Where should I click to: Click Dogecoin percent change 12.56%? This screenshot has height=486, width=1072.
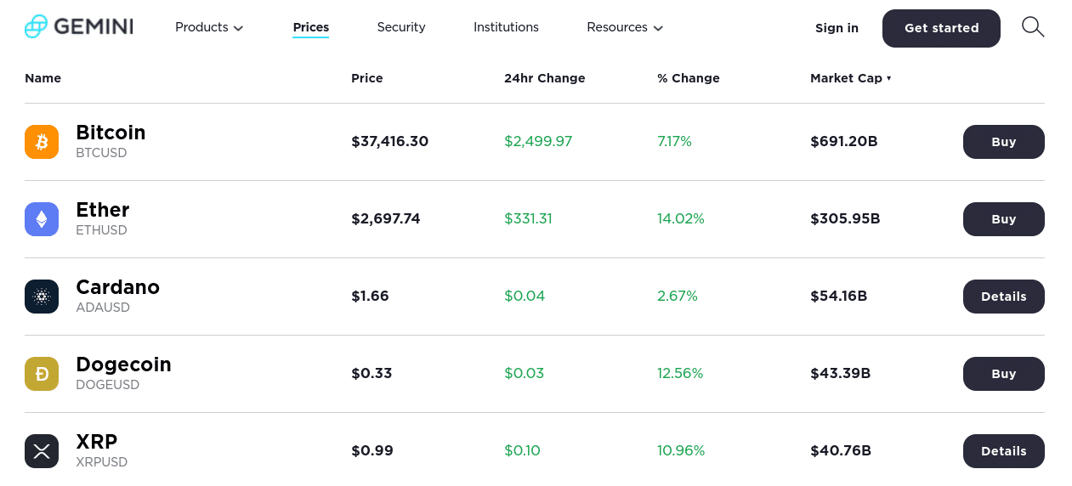680,374
